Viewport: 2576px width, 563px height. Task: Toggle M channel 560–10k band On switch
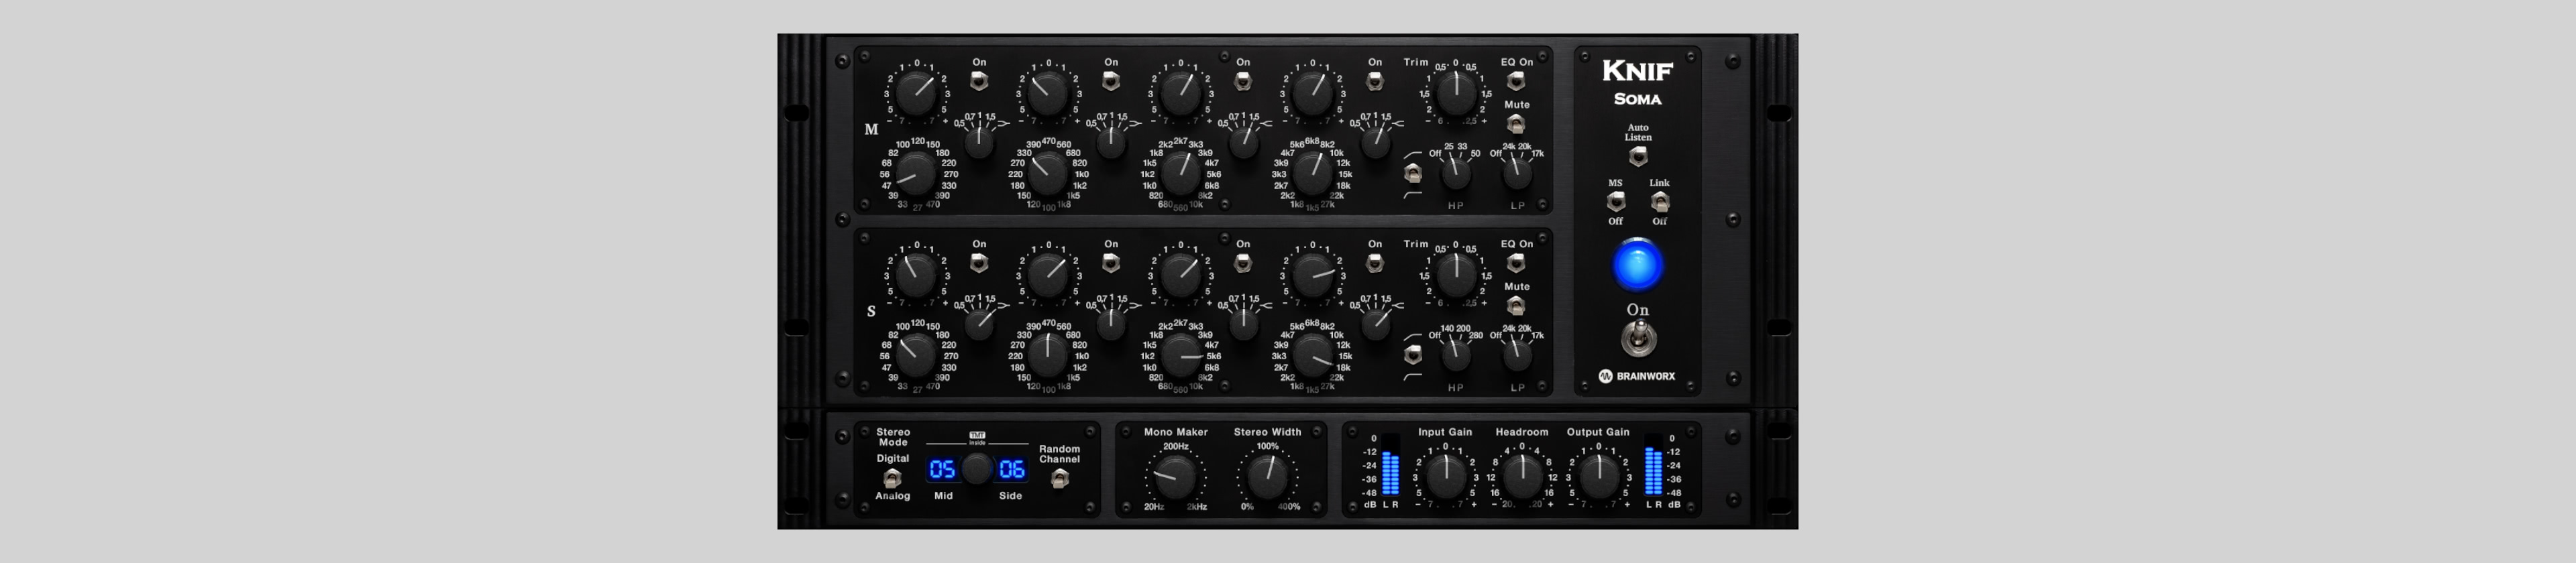click(x=1243, y=80)
